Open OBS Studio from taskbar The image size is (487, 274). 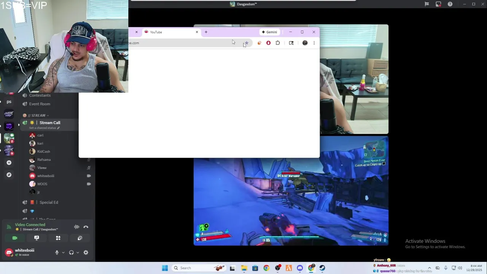tap(277, 268)
